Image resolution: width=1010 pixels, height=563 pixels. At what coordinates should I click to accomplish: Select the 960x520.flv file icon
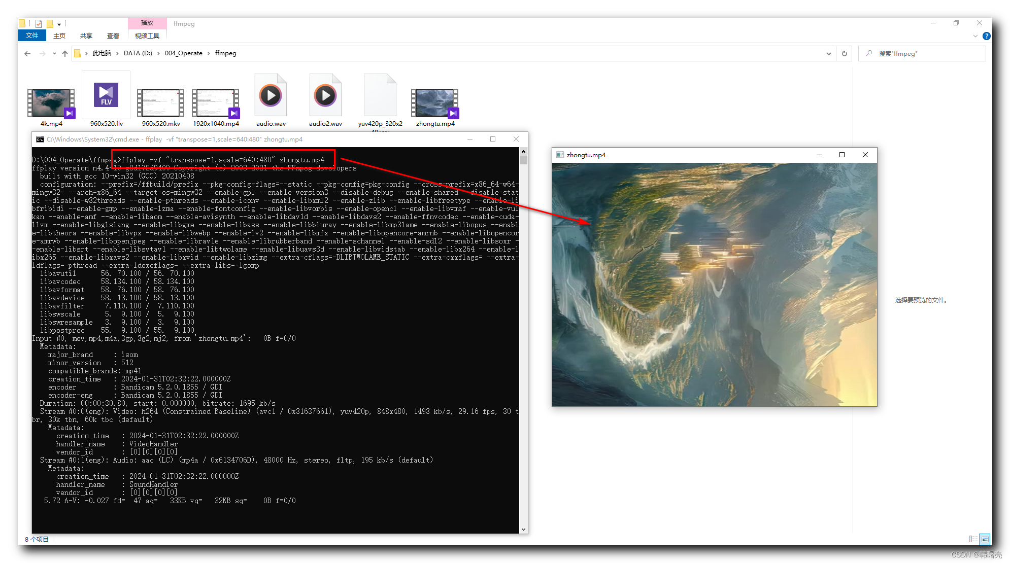(x=106, y=95)
